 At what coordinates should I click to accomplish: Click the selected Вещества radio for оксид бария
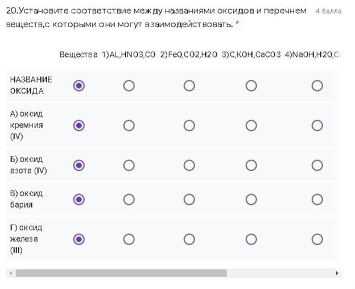tap(79, 199)
